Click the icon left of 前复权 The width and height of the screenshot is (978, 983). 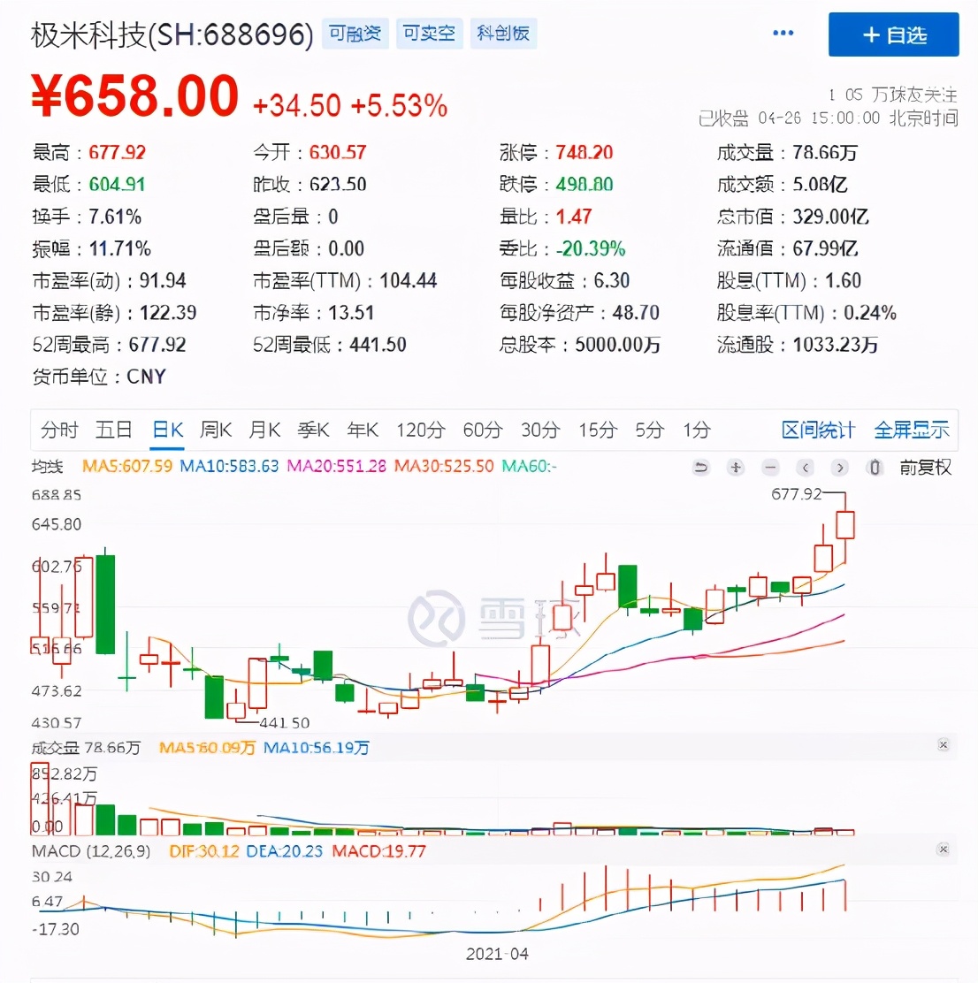875,468
